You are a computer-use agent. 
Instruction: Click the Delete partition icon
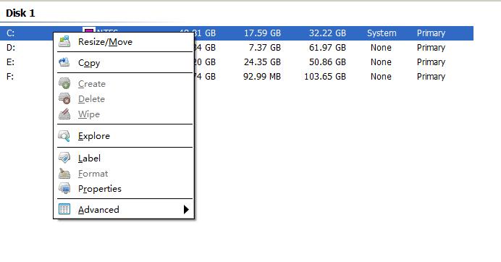click(x=64, y=98)
